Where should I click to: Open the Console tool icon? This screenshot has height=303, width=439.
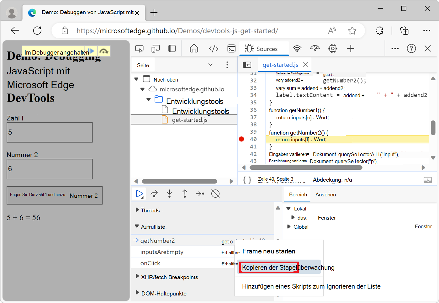click(231, 49)
